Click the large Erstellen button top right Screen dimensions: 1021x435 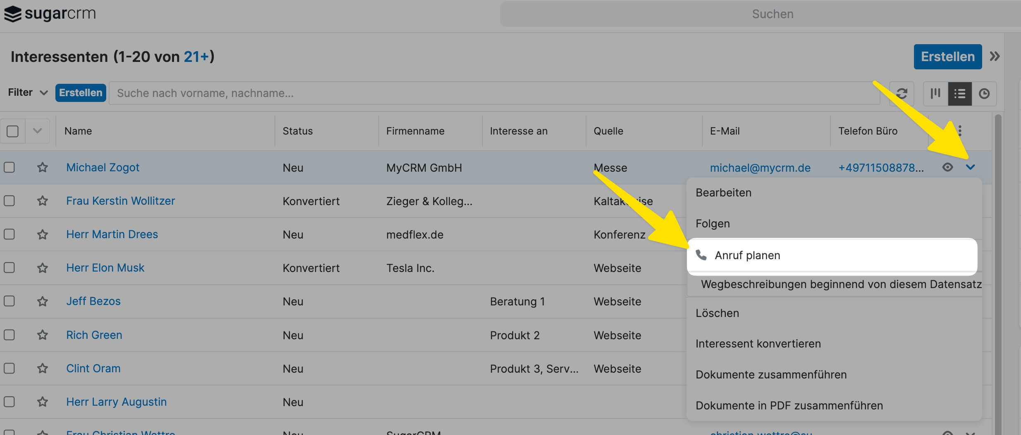947,57
